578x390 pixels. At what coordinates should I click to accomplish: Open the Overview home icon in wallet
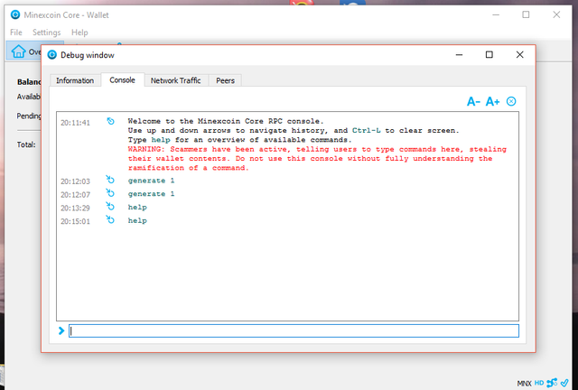pyautogui.click(x=18, y=51)
